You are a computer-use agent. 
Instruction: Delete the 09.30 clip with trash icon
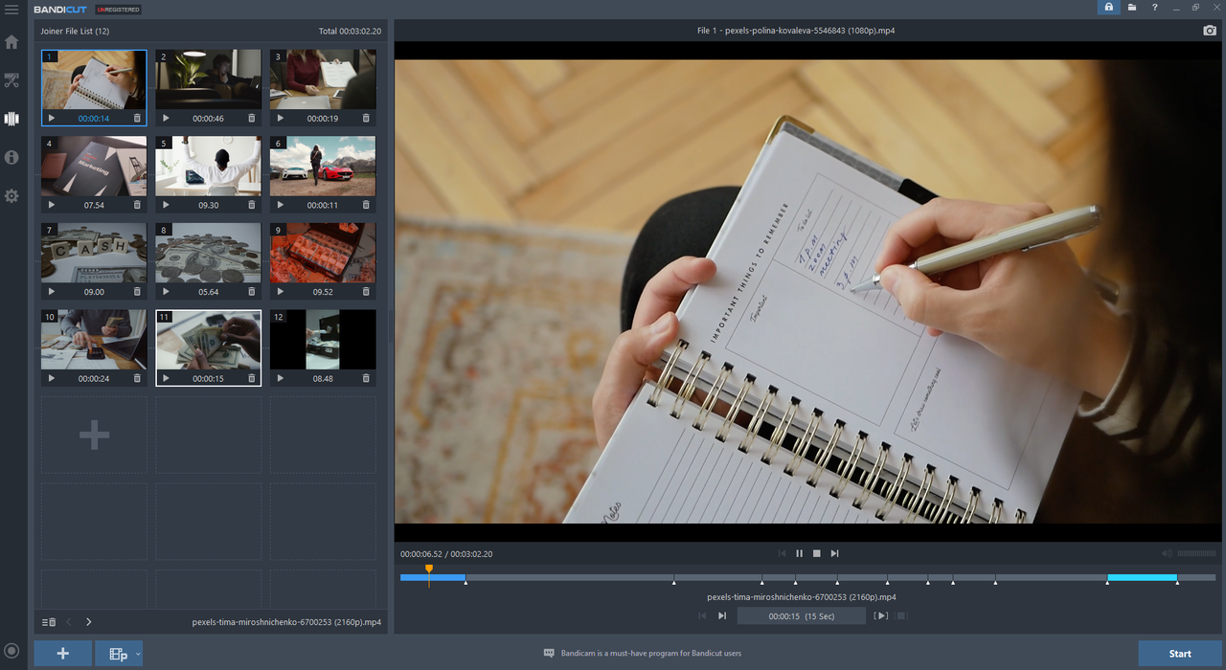[252, 205]
